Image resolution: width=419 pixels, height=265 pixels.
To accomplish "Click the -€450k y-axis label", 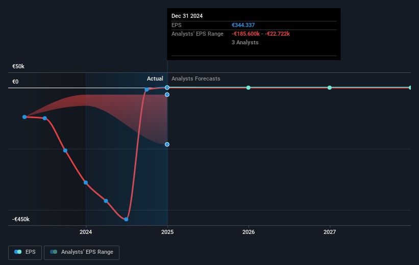I will (x=21, y=220).
